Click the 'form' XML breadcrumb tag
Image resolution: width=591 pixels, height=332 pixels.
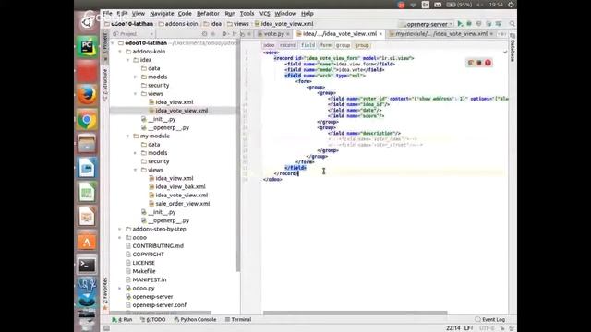coord(325,45)
